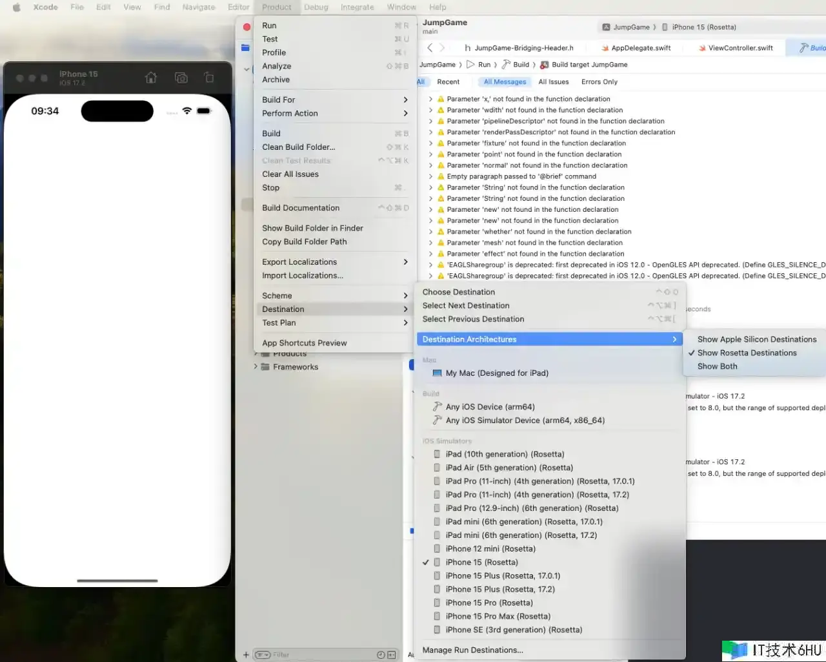Image resolution: width=826 pixels, height=662 pixels.
Task: Expand the 'wdith' parameter warning row
Action: [430, 110]
